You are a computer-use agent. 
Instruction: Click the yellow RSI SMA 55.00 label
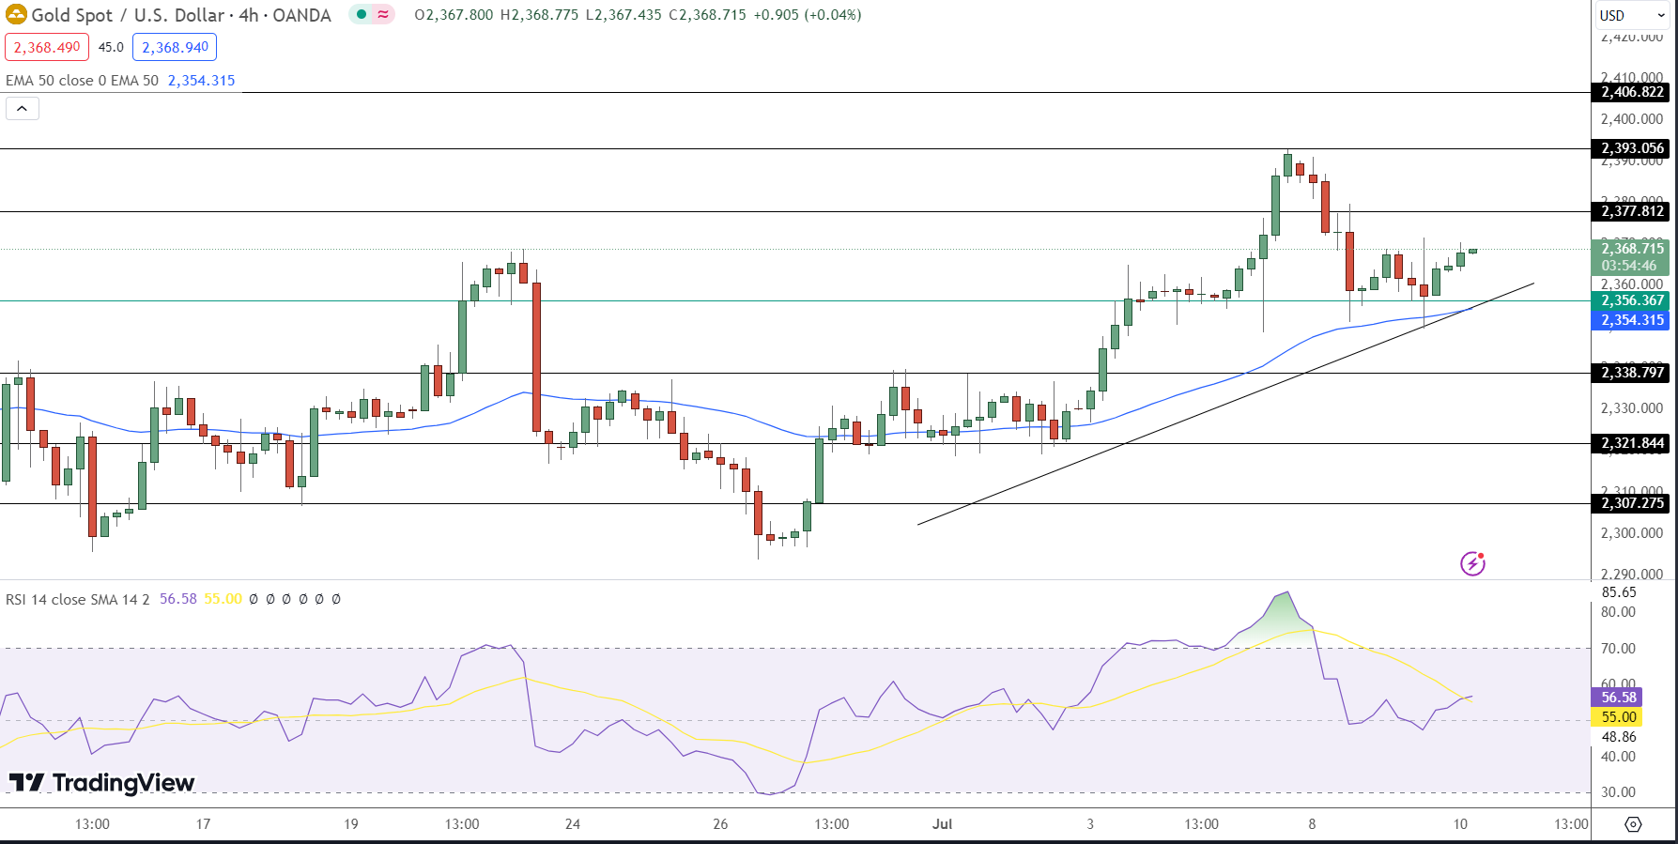tap(1617, 716)
